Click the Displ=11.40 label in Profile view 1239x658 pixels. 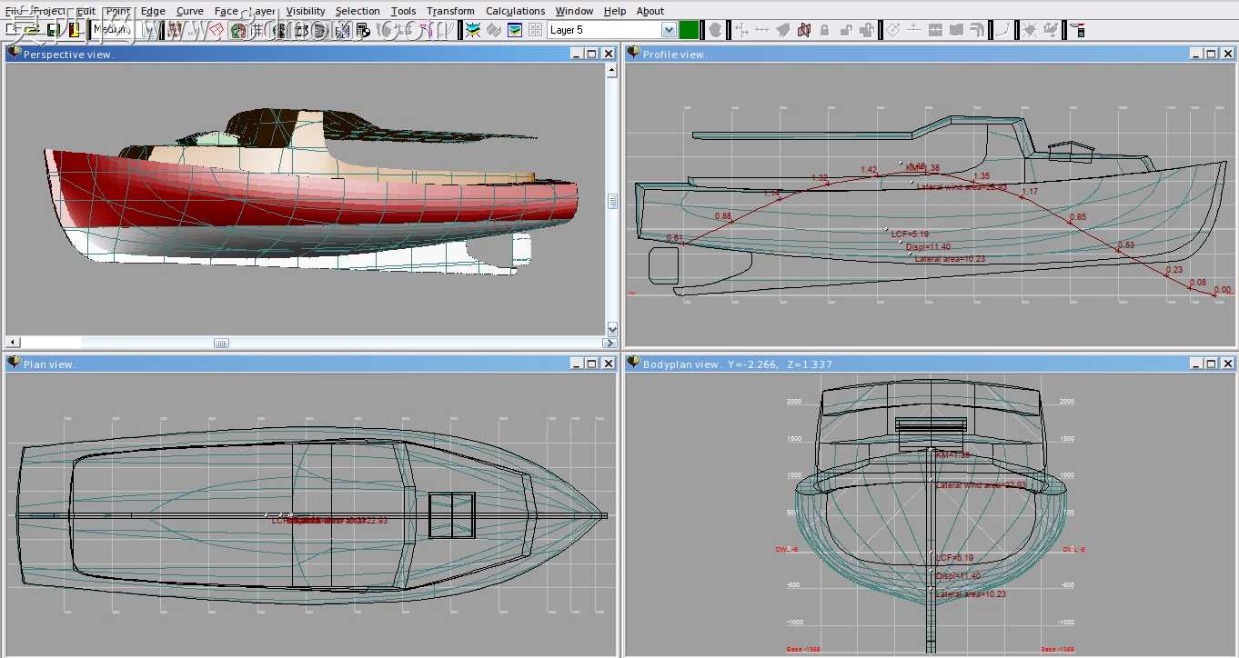928,247
